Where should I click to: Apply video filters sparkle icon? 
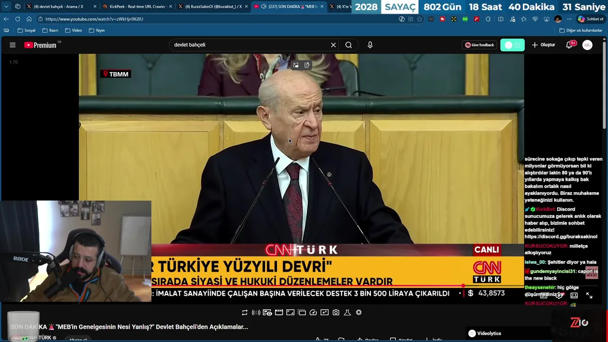[324, 313]
